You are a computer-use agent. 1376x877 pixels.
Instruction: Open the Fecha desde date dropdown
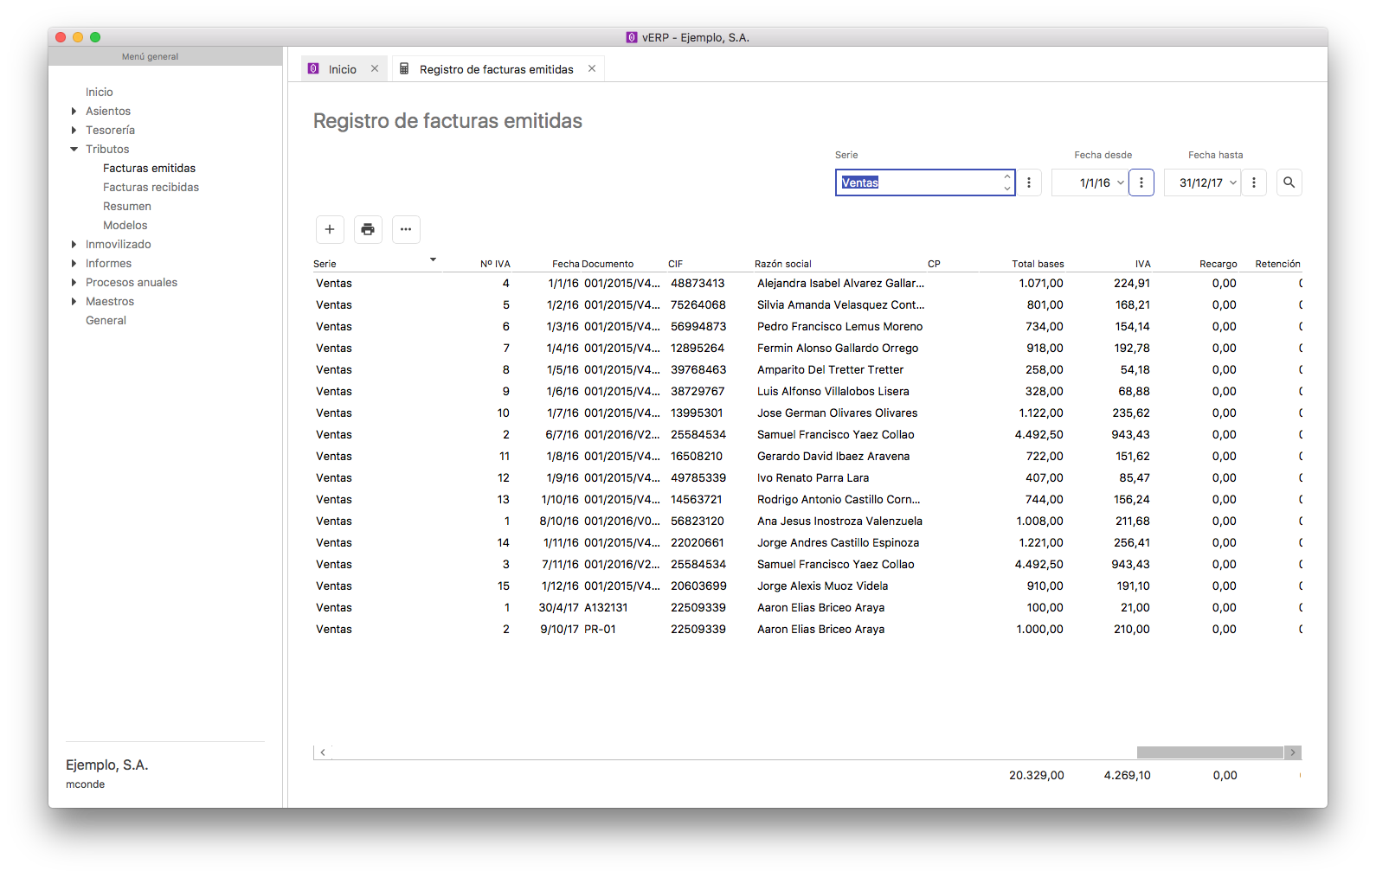pos(1121,182)
